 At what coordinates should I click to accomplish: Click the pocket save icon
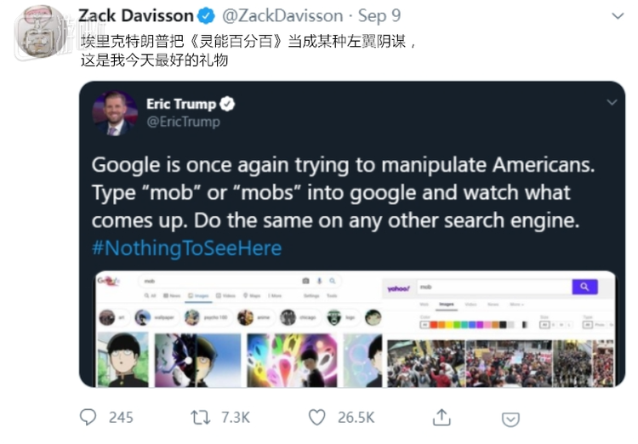click(x=510, y=419)
